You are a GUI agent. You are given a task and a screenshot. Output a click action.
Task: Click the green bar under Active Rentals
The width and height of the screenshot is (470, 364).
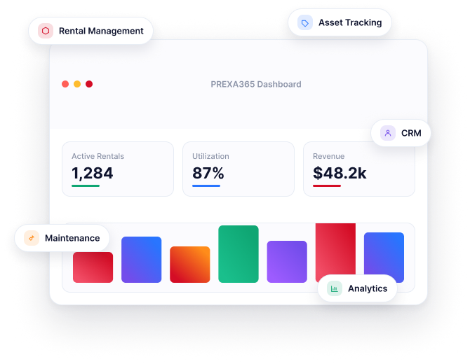(86, 186)
